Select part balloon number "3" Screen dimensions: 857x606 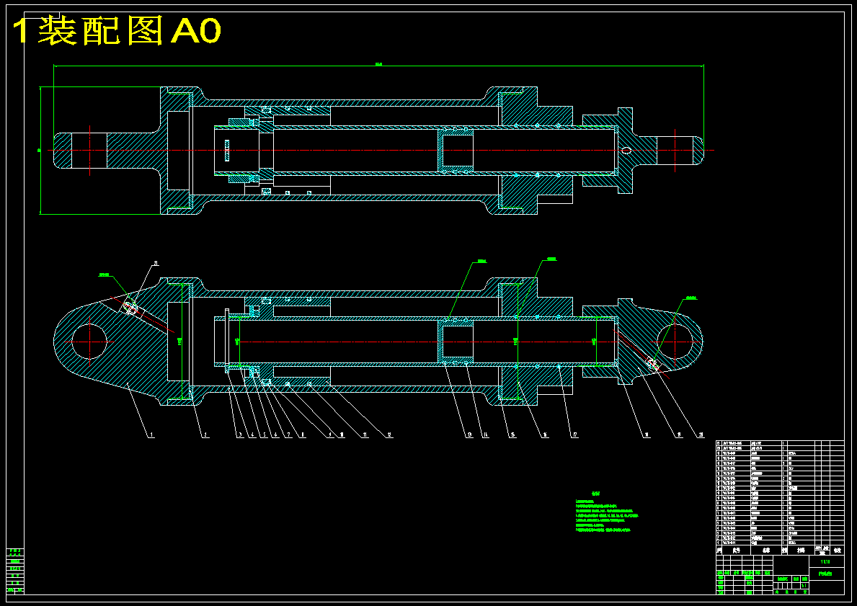[241, 435]
